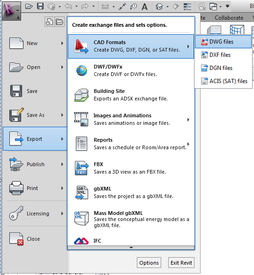Open the Measure tool dropdown arrow

(114, 7)
